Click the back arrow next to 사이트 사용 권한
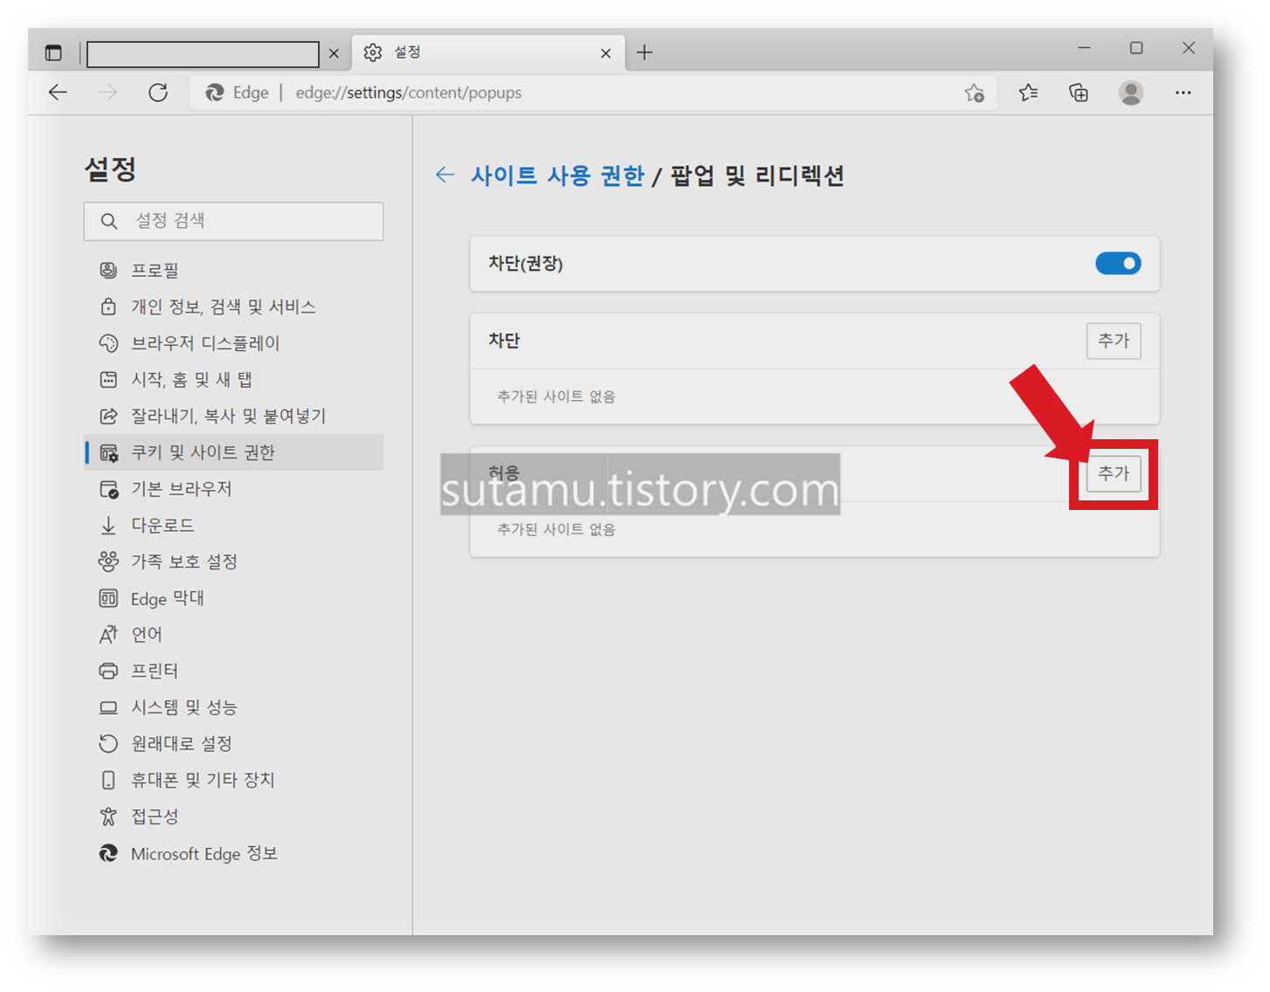 click(x=445, y=175)
